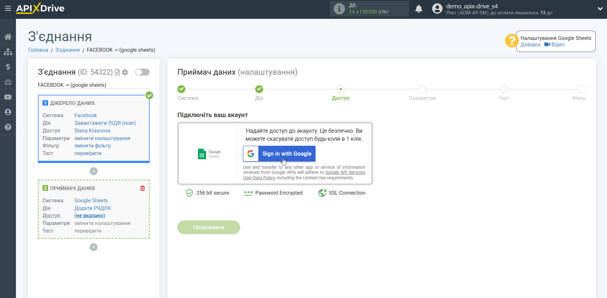Click the connection document copy icon
This screenshot has height=298, width=607.
tap(117, 72)
